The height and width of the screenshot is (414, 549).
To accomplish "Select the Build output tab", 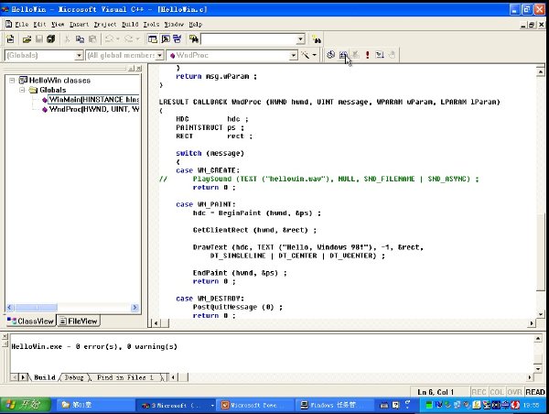I will click(45, 377).
